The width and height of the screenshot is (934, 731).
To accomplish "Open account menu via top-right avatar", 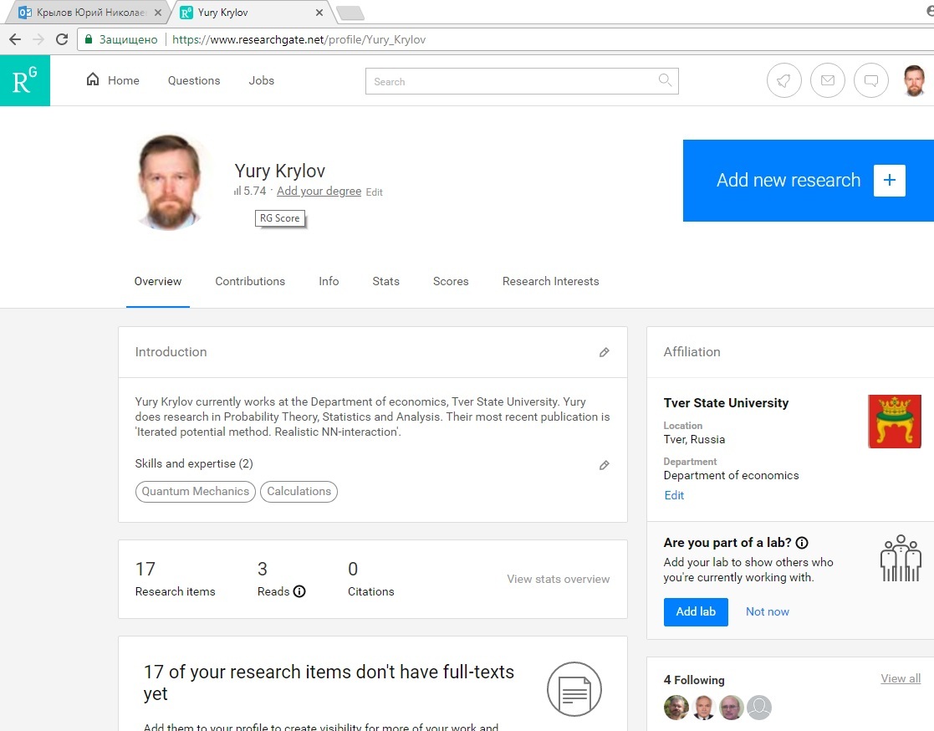I will (x=914, y=81).
